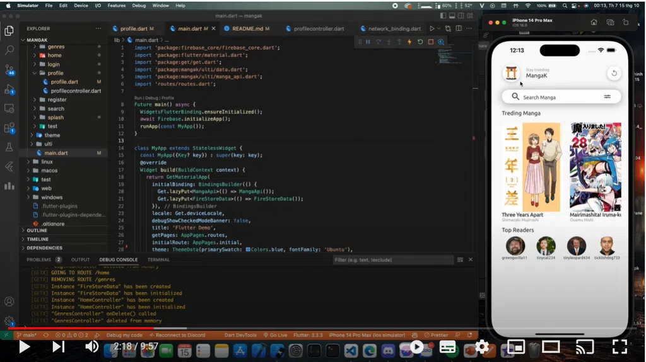
Task: Open the Source Control view in activity bar
Action: [9, 69]
